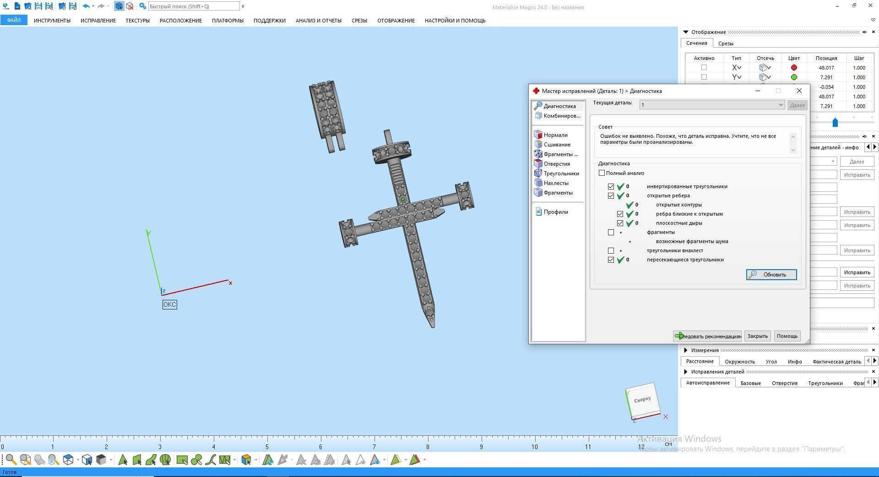Enable Полный анализ checkbox
Viewport: 879px width, 477px height.
pos(602,173)
